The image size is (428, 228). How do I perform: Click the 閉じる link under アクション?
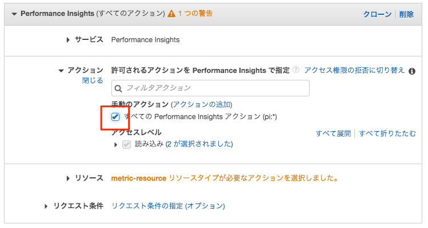93,80
